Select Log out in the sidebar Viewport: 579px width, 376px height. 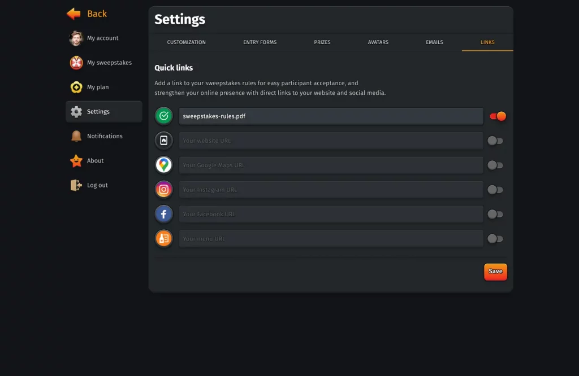[x=97, y=185]
